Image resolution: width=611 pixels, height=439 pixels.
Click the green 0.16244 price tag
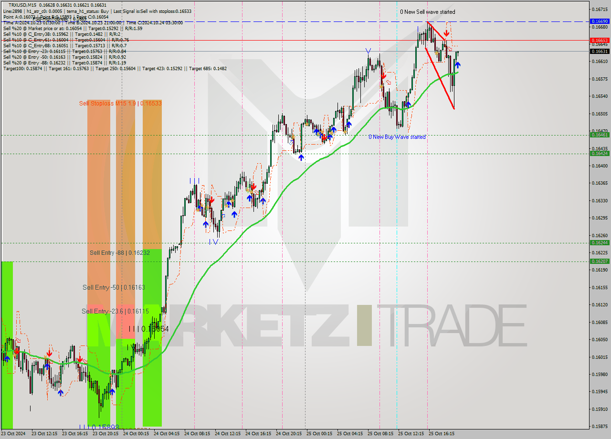tap(600, 243)
